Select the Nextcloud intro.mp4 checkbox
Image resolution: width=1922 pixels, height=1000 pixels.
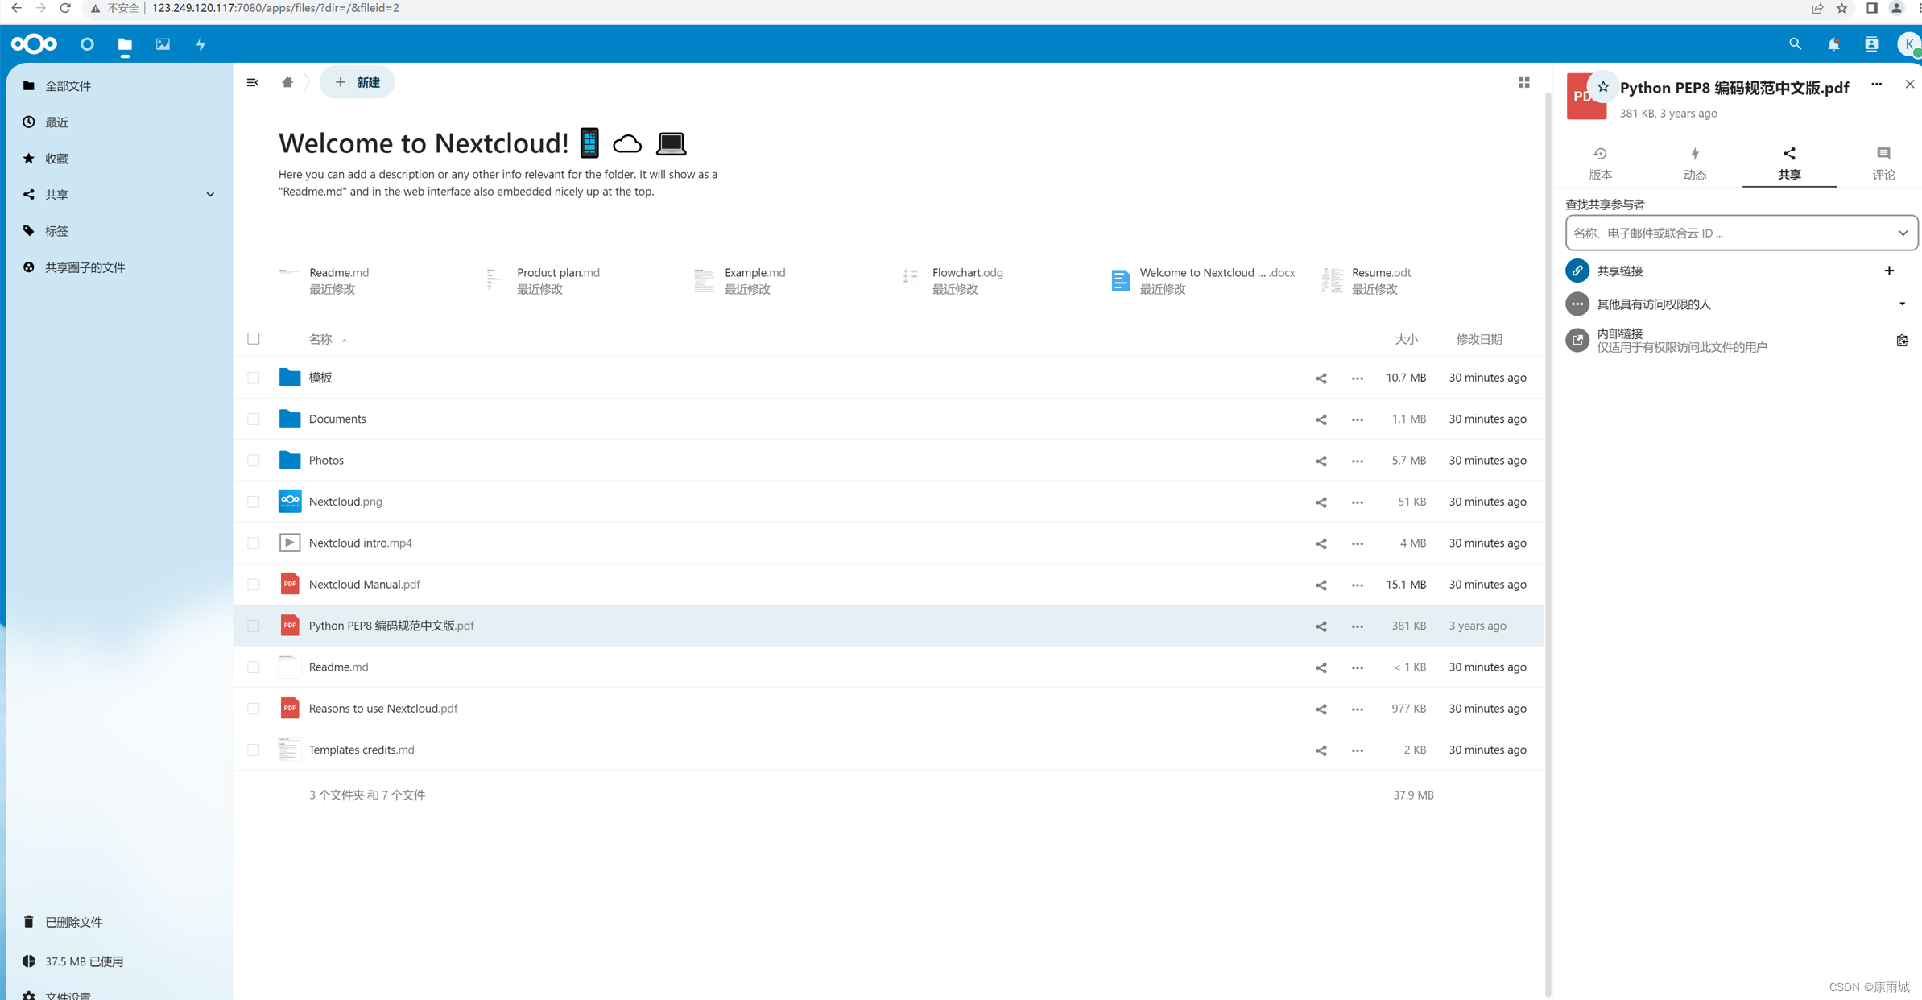(x=254, y=543)
